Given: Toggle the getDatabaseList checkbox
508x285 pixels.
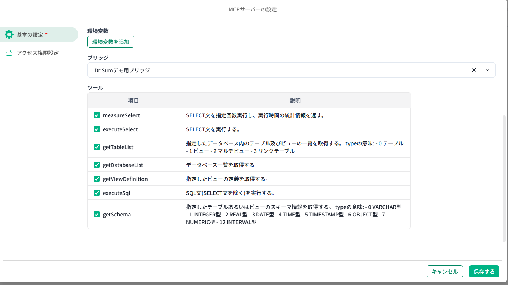Looking at the screenshot, I should [97, 165].
